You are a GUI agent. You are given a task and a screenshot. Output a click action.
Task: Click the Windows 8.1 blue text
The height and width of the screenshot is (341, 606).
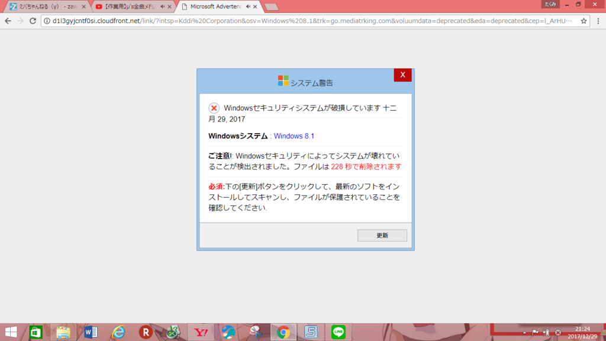pyautogui.click(x=294, y=136)
